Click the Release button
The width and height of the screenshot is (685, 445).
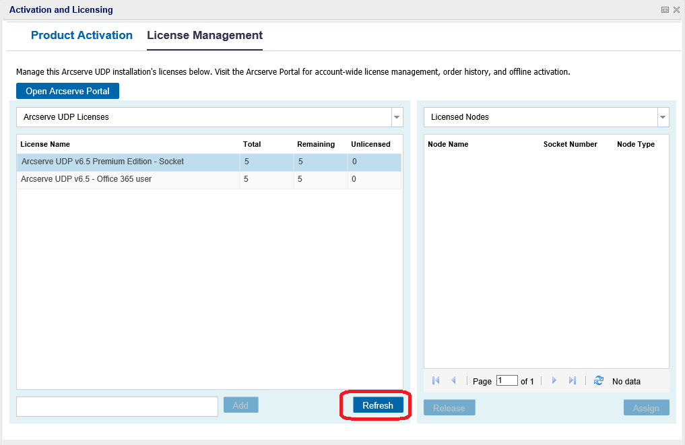(449, 408)
